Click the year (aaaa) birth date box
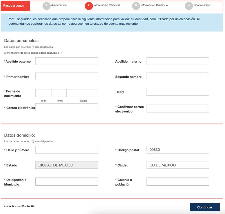The height and width of the screenshot is (214, 225). (x=82, y=93)
